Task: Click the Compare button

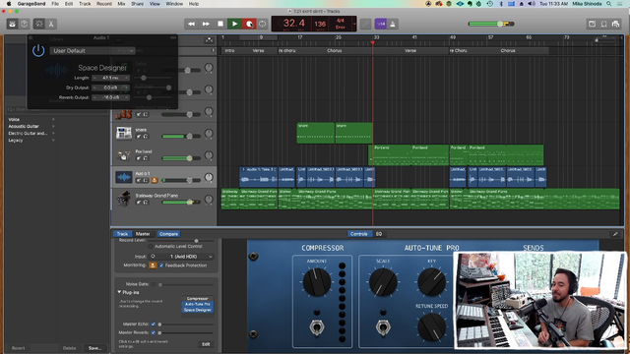Action: [x=168, y=234]
